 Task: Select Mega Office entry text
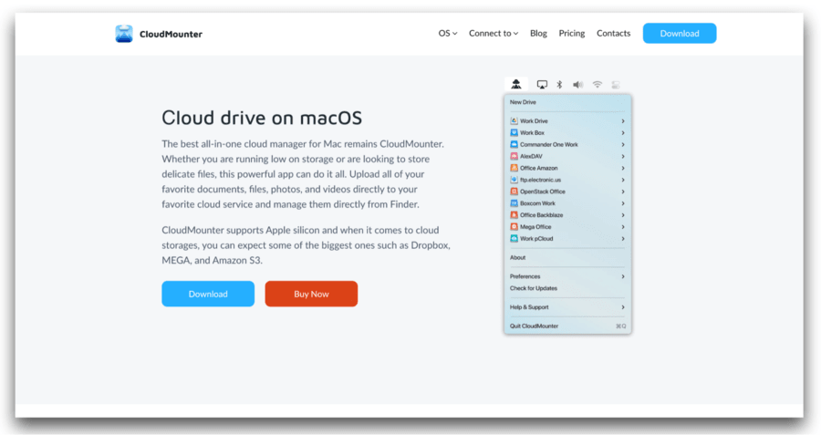point(535,227)
